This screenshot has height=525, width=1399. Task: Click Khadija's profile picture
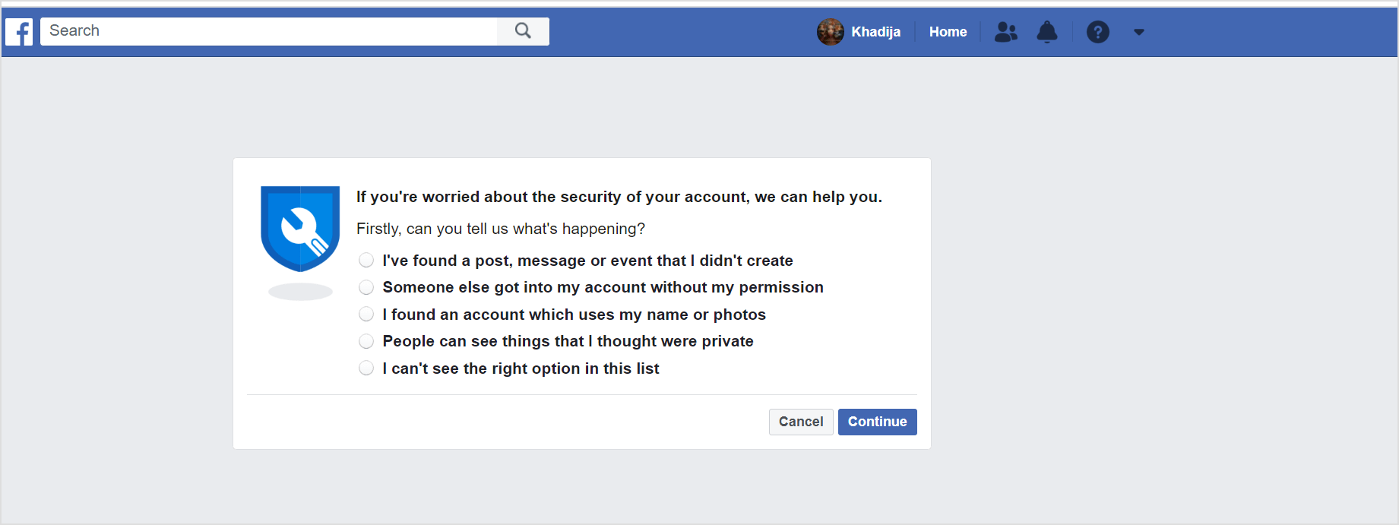pos(830,31)
